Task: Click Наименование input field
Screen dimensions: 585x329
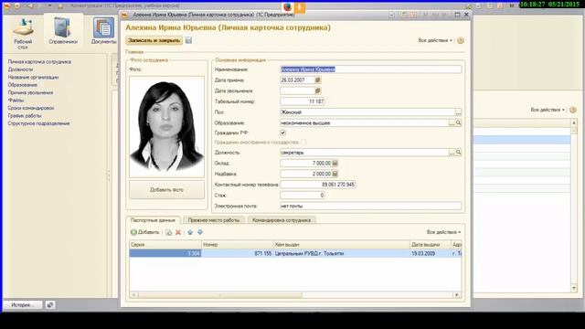Action: click(370, 69)
